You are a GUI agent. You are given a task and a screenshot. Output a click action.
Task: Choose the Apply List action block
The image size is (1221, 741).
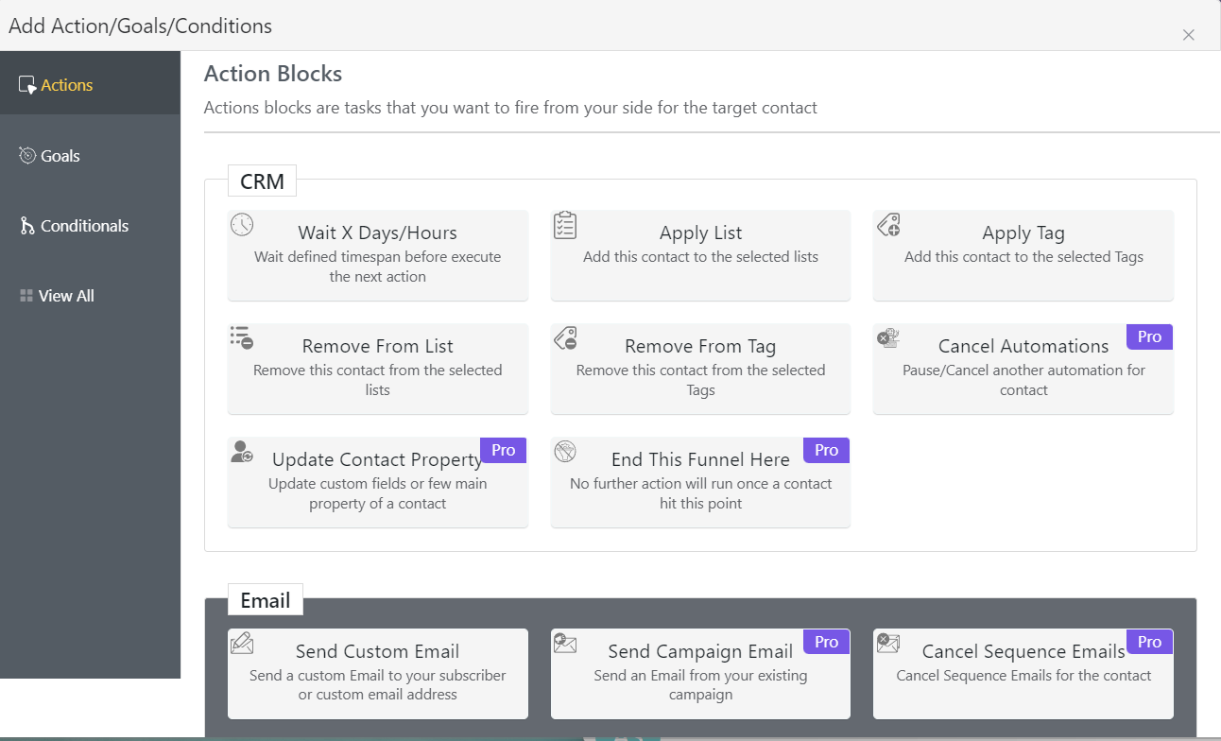coord(700,255)
